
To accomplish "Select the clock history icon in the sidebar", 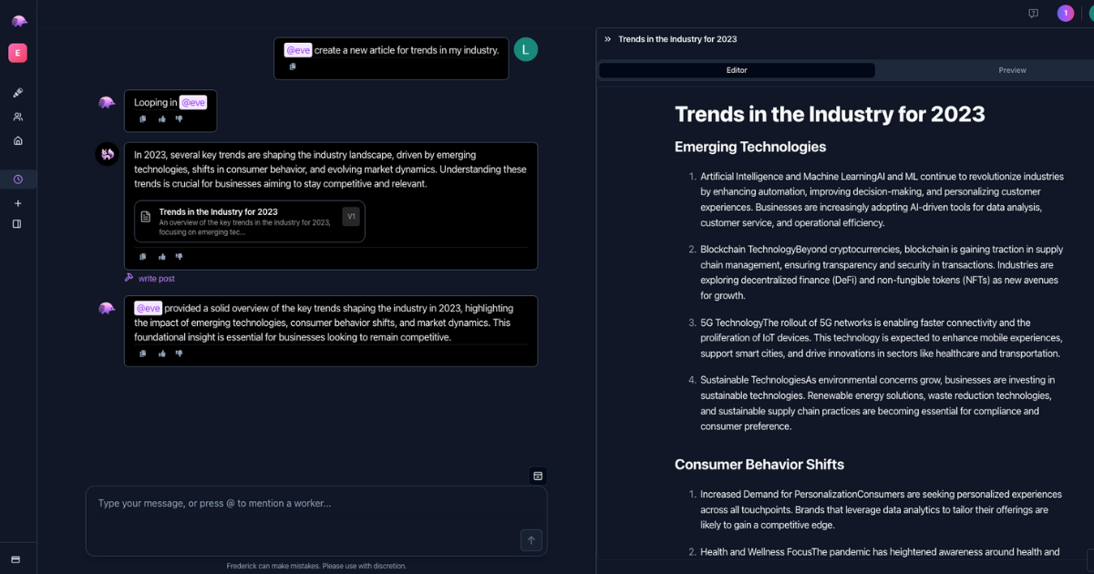I will tap(18, 179).
